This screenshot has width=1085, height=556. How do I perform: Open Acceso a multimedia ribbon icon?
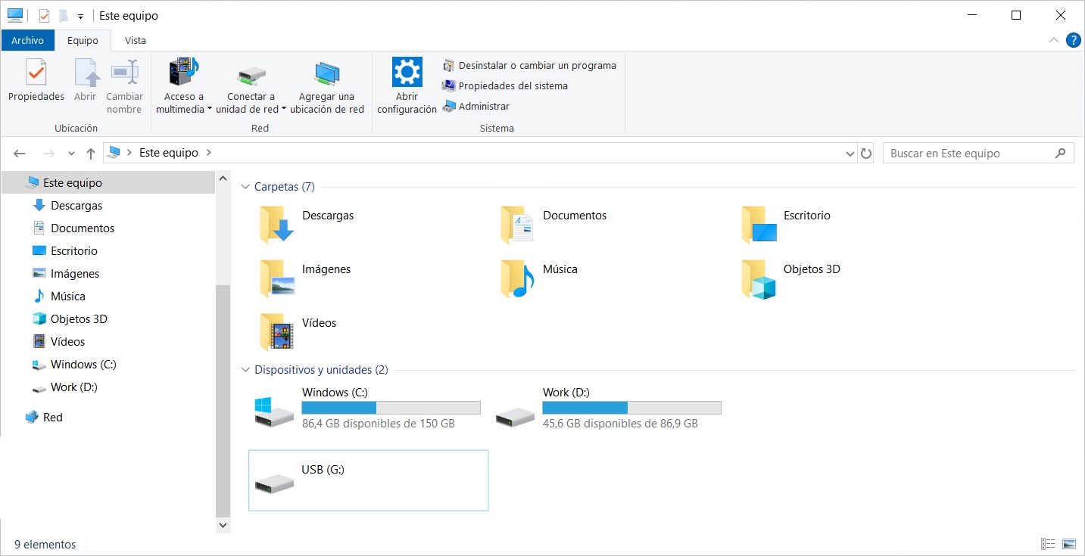182,73
